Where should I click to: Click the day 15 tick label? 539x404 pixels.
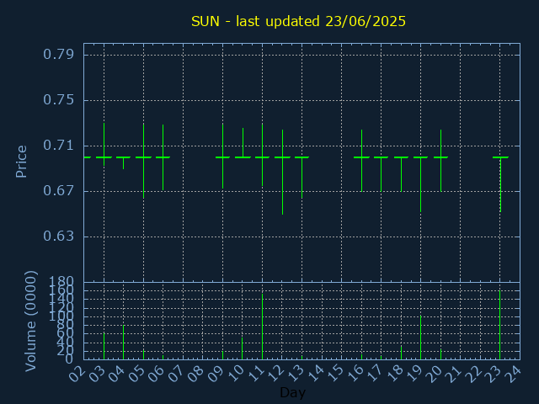click(x=335, y=374)
